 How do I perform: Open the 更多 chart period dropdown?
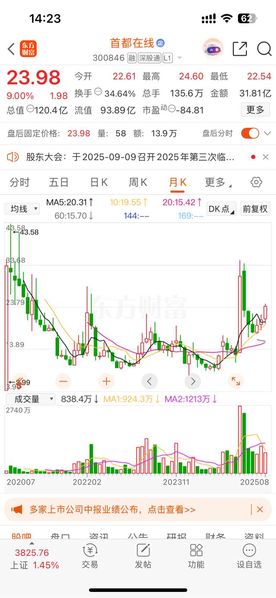(218, 182)
